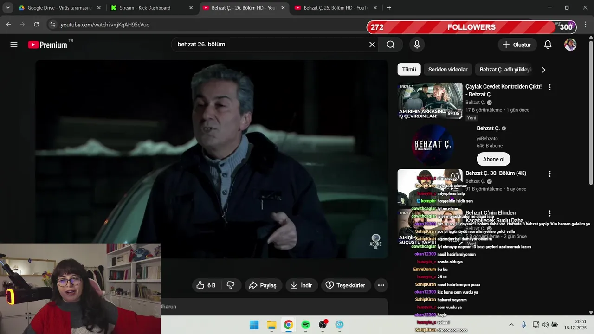Subscribe using the Abone ol button

point(493,159)
